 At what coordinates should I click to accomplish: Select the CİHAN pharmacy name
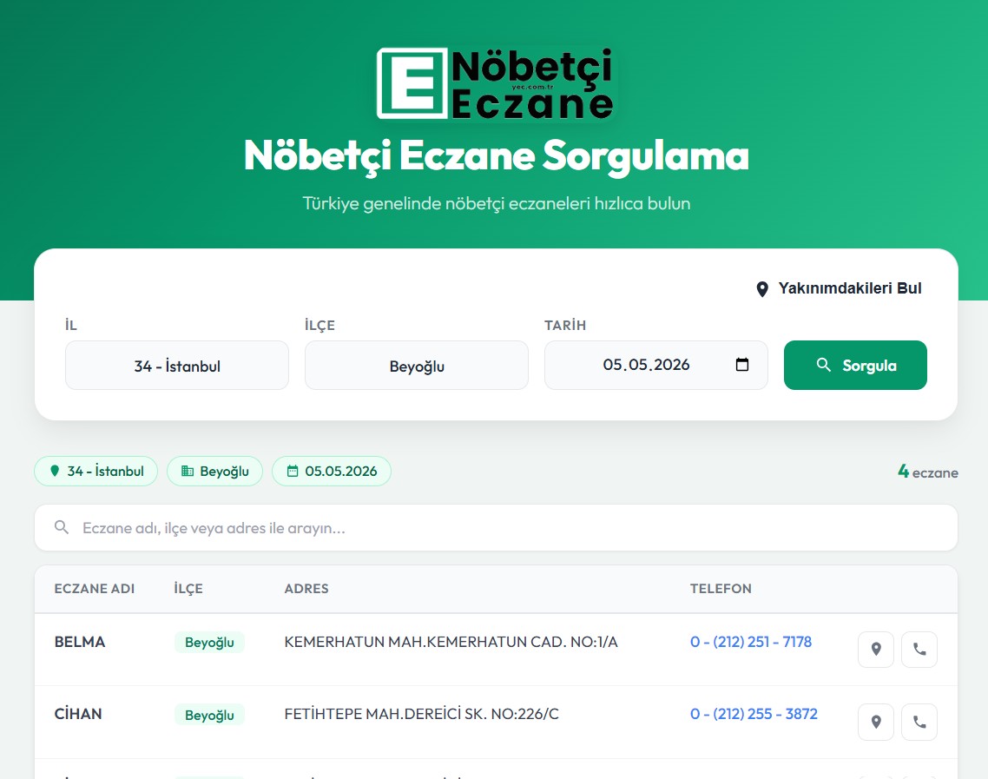tap(78, 714)
